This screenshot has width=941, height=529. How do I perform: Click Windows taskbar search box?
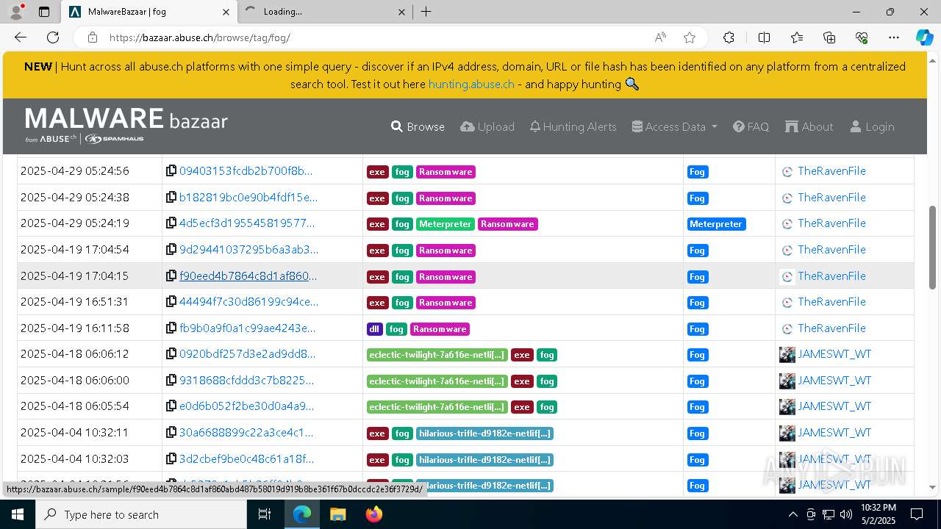(141, 514)
